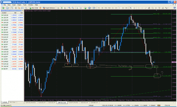Expand the Profiles dropdown arrow
The image size is (177, 107).
pyautogui.click(x=9, y=8)
